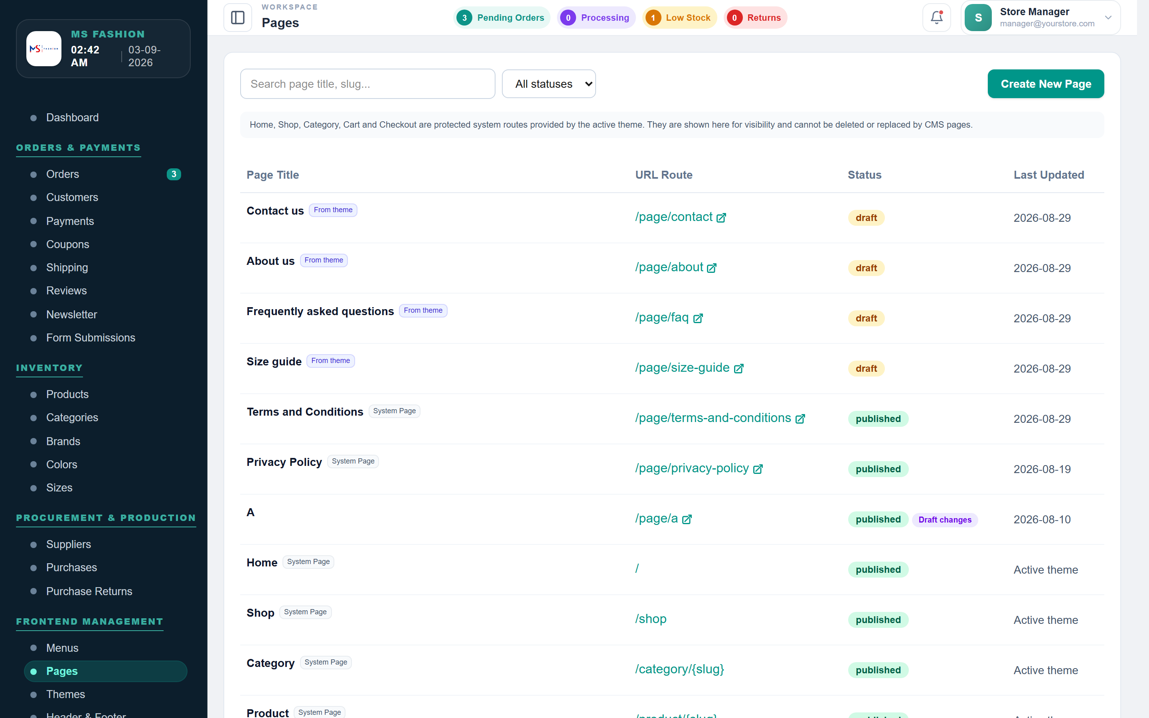Click Create New Page button

point(1046,84)
